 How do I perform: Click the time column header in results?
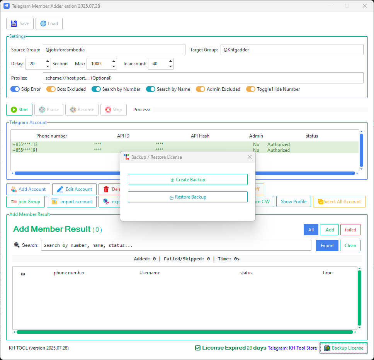tap(328, 273)
